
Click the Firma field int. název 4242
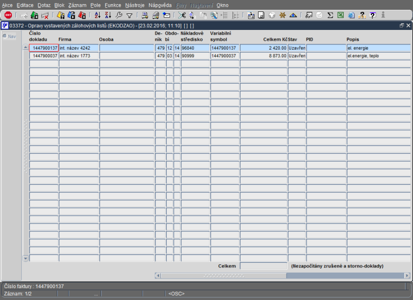coord(79,48)
